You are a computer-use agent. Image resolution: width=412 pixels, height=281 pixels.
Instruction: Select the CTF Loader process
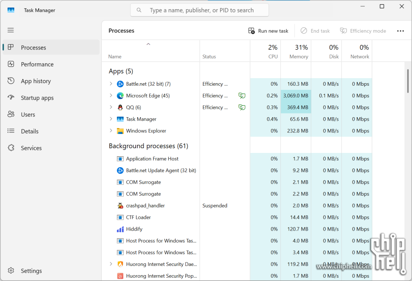coord(237,218)
